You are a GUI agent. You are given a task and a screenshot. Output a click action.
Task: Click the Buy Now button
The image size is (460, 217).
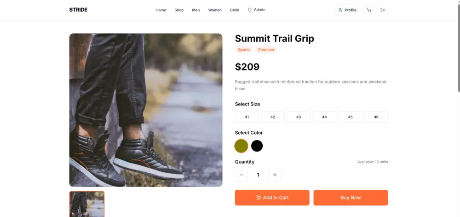point(351,198)
